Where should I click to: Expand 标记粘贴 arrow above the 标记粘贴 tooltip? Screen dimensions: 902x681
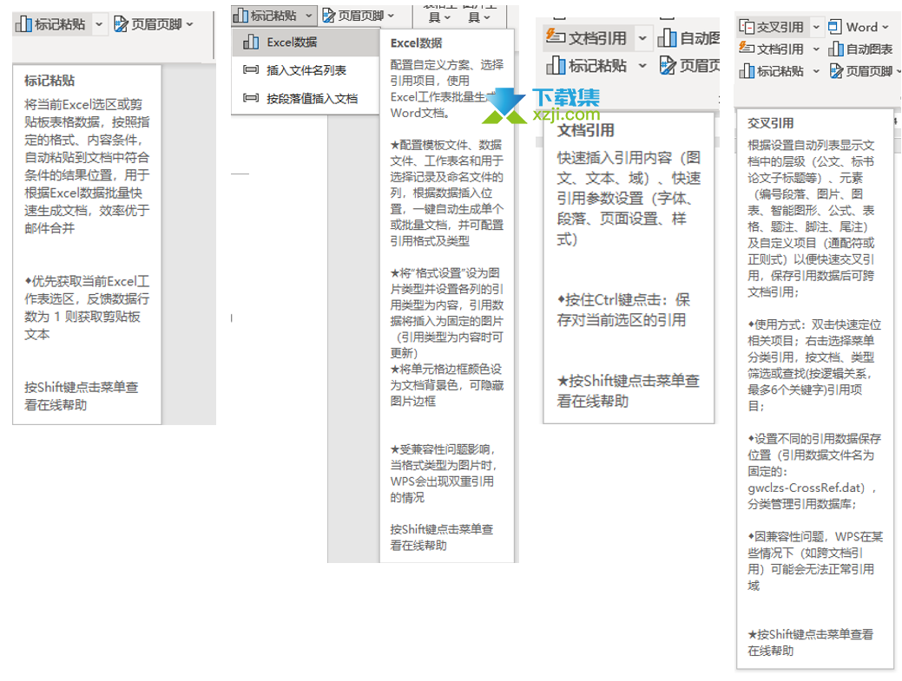coord(99,24)
